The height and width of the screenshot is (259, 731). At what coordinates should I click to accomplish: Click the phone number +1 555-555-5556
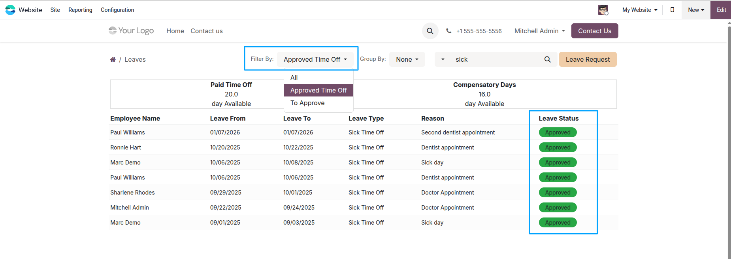(479, 31)
